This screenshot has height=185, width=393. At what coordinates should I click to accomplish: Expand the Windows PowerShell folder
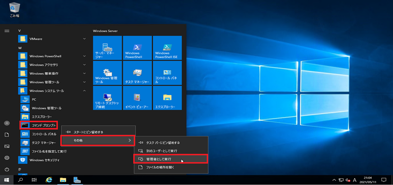pyautogui.click(x=53, y=56)
